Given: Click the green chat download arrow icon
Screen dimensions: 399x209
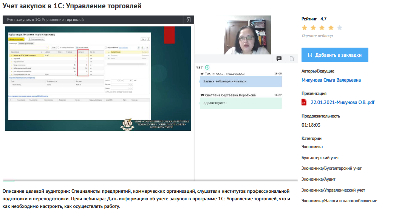Looking at the screenshot, I should click(207, 67).
